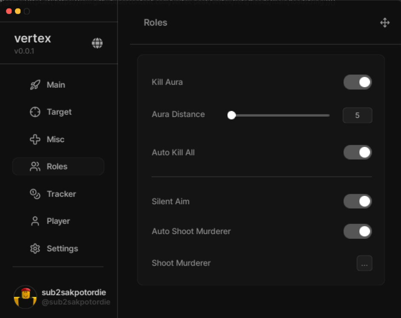Click the Kill Aura label
401x318 pixels.
(x=167, y=82)
